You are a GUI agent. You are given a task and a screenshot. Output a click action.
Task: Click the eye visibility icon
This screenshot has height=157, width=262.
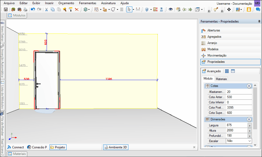coord(171,9)
